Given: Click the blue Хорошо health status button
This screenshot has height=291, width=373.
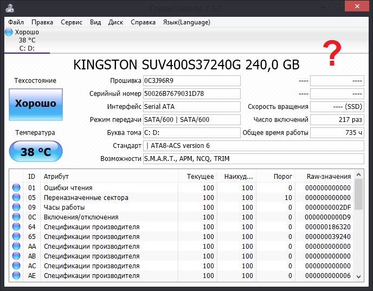Looking at the screenshot, I should tap(36, 105).
